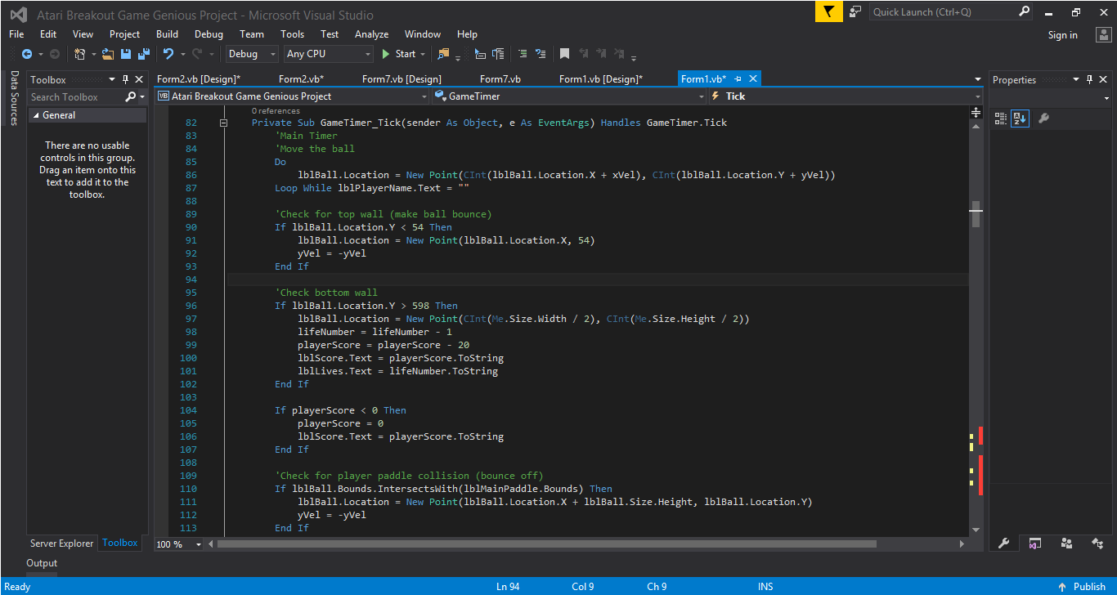Open the Start button dropdown arrow
This screenshot has width=1117, height=595.
(423, 54)
